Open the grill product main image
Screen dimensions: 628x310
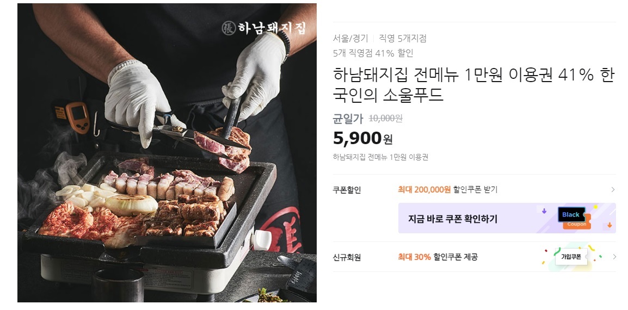(167, 153)
